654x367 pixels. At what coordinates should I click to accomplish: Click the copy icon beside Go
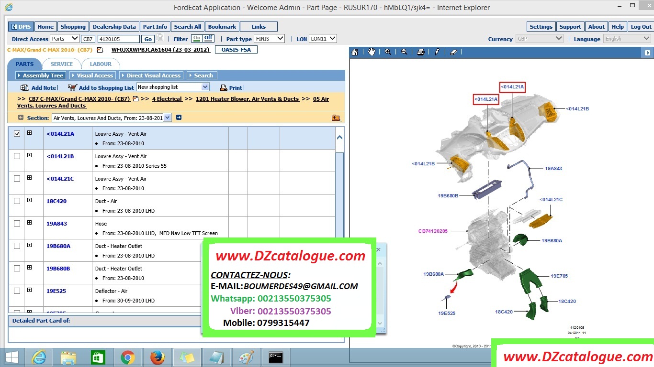coord(160,38)
